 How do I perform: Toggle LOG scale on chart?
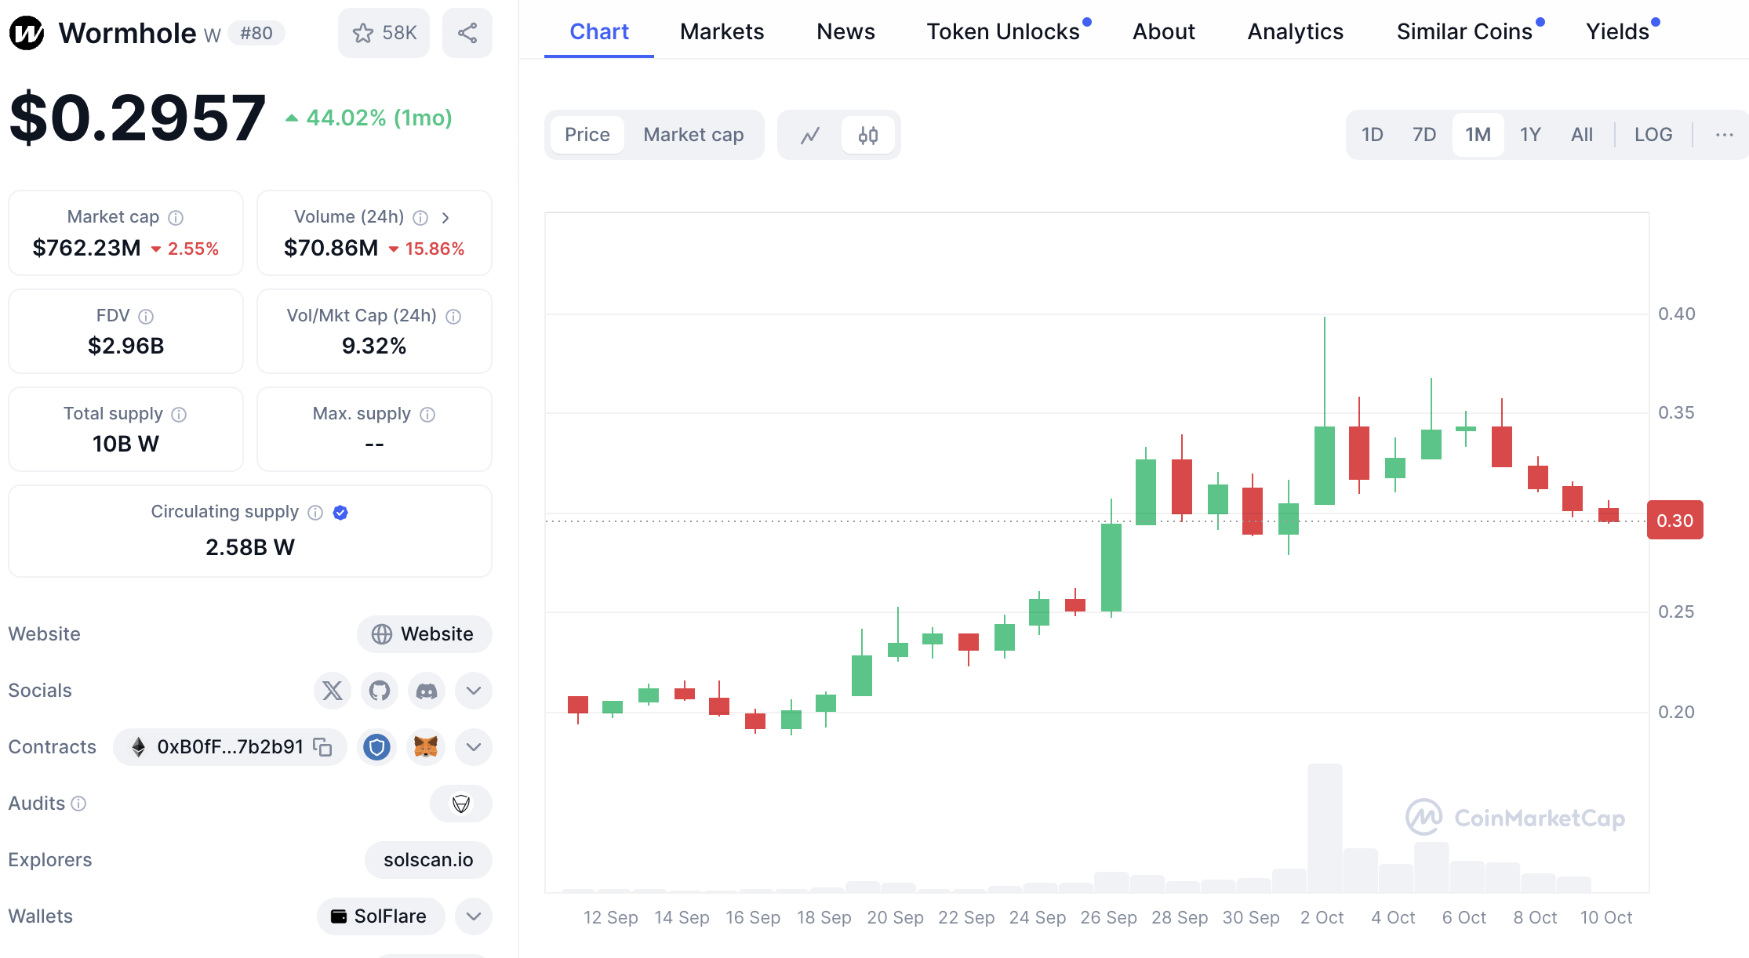1653,135
